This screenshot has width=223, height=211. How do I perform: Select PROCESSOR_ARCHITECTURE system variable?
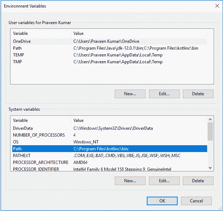40,162
